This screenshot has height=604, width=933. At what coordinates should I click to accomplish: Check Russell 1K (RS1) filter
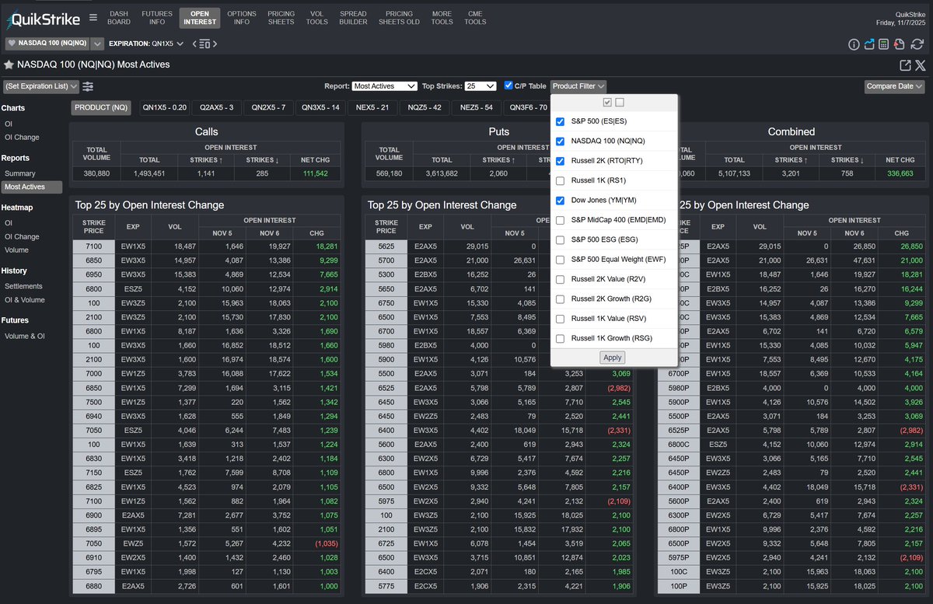(x=560, y=181)
